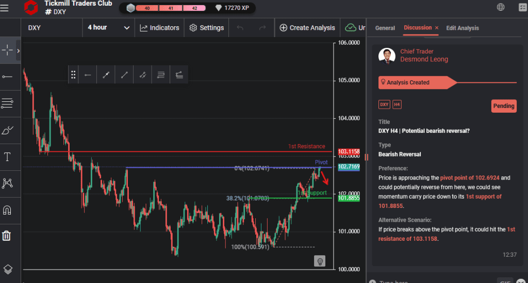This screenshot has width=528, height=283.
Task: Click the cloud upload status icon
Action: click(351, 28)
